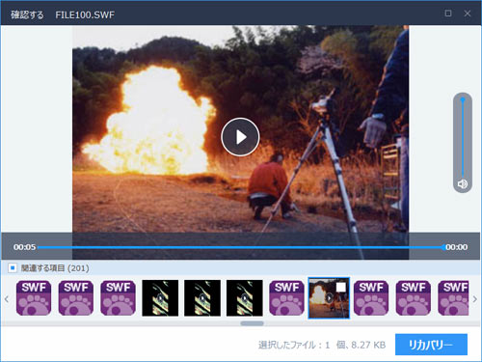
Task: Play the FILE100.SWF video preview
Action: pyautogui.click(x=240, y=137)
